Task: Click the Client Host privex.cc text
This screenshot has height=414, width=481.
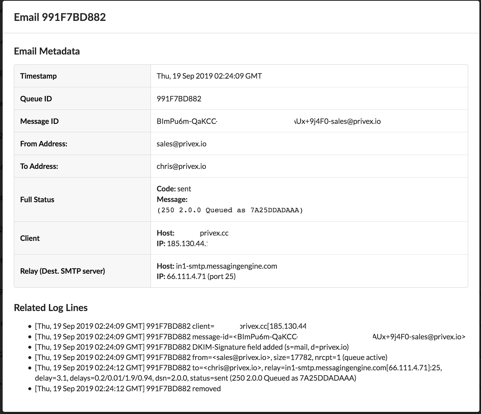Action: coord(214,233)
